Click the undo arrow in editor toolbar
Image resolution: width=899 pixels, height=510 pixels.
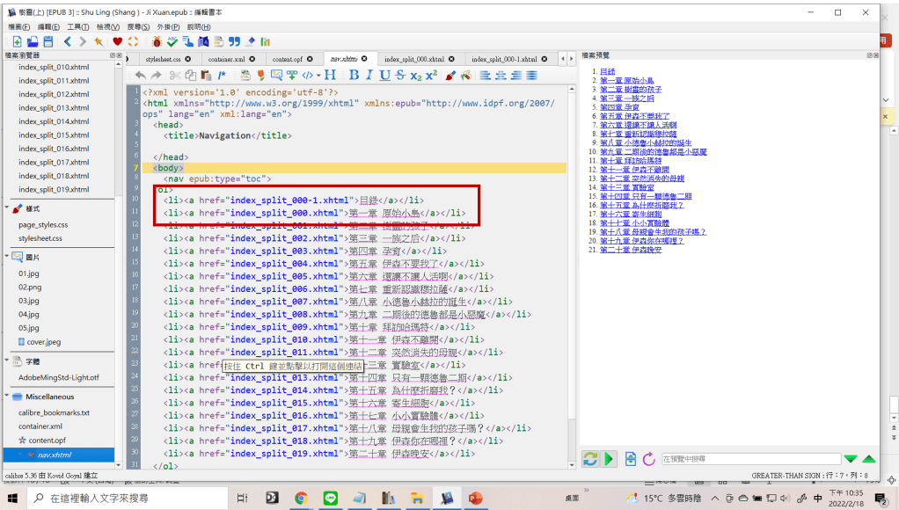[x=140, y=76]
